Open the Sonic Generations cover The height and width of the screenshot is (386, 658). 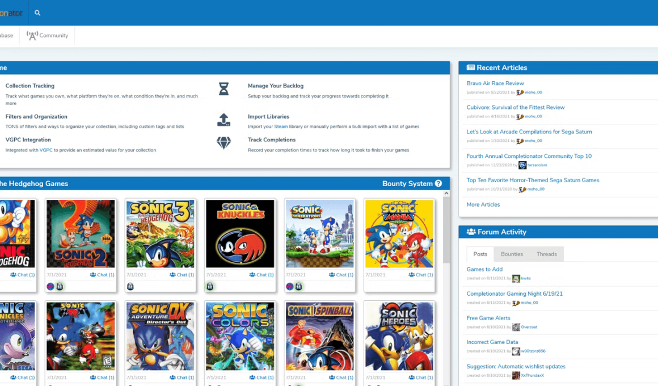(x=320, y=233)
